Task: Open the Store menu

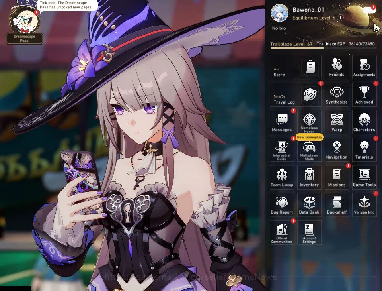Action: click(296, 67)
